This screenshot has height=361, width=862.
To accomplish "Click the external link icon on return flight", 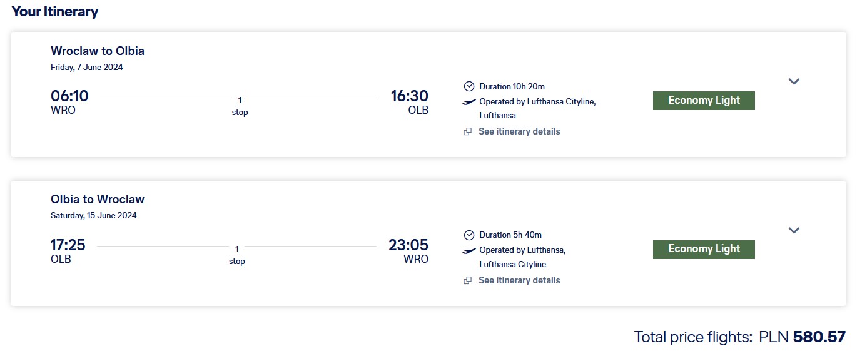I will click(x=467, y=280).
